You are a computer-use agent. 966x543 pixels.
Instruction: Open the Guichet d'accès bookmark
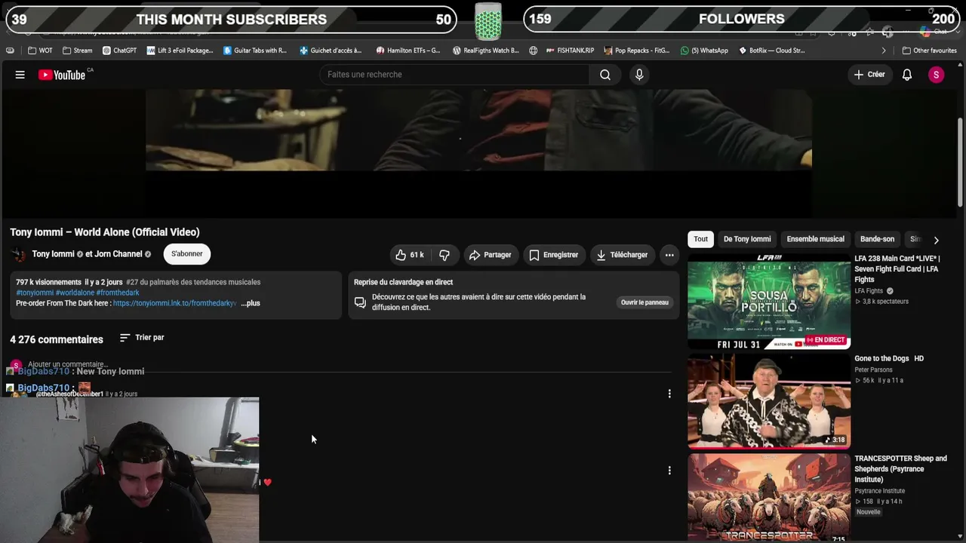331,51
